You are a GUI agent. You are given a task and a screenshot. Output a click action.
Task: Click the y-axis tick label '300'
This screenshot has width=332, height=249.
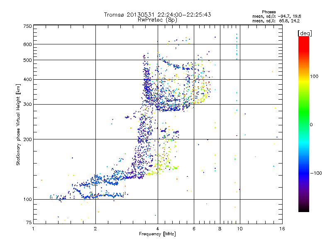click(27, 104)
